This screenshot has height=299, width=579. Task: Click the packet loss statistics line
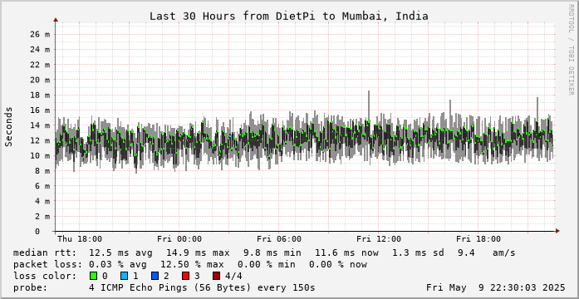tap(190, 264)
